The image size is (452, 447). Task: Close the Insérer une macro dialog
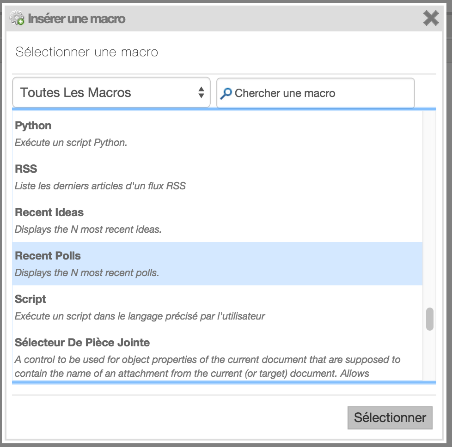coord(431,18)
